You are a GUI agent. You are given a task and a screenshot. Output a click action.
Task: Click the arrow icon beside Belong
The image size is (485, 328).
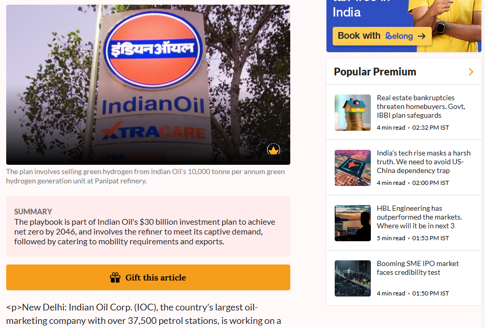click(421, 36)
